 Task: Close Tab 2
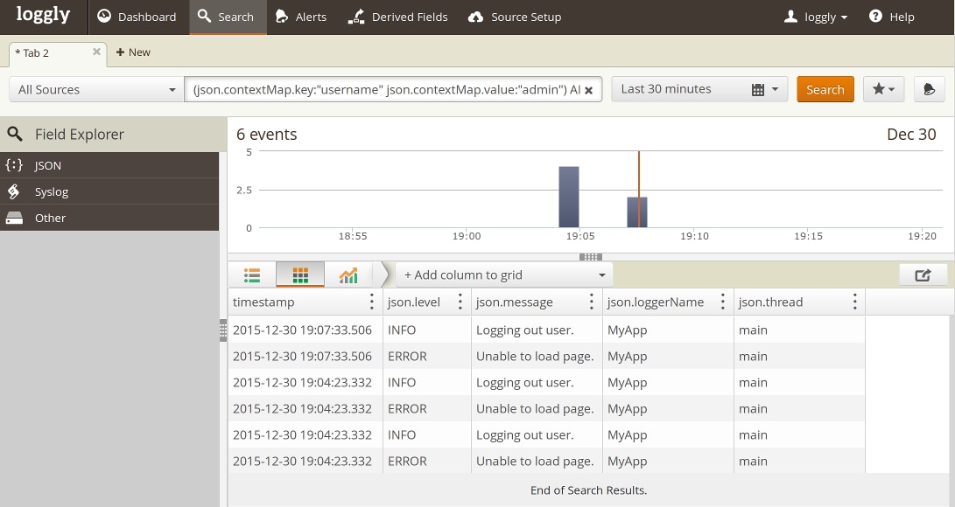point(97,52)
